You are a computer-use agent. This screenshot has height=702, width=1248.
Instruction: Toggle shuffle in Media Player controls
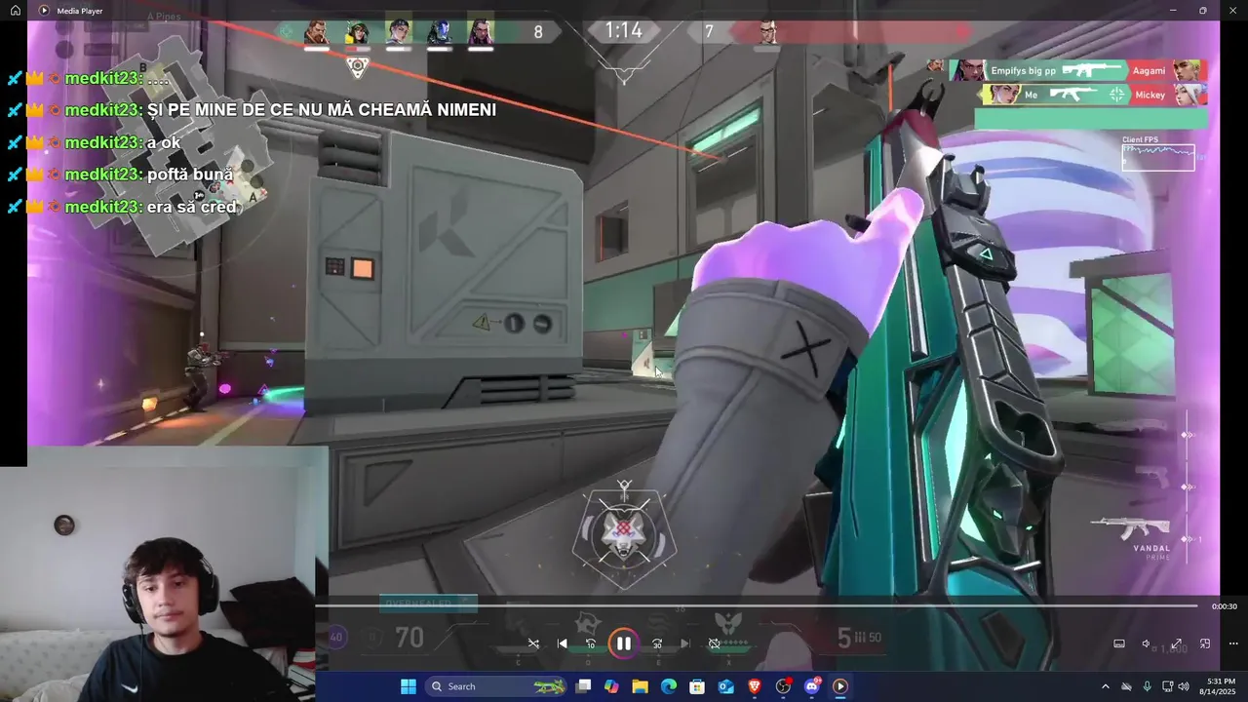(533, 643)
